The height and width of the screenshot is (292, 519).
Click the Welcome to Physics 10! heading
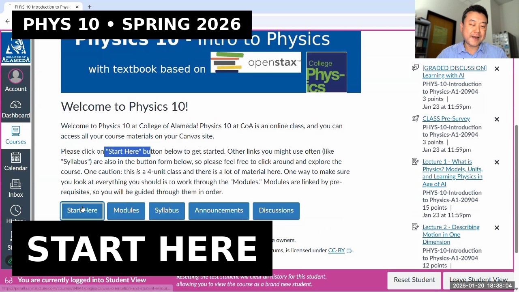point(124,107)
